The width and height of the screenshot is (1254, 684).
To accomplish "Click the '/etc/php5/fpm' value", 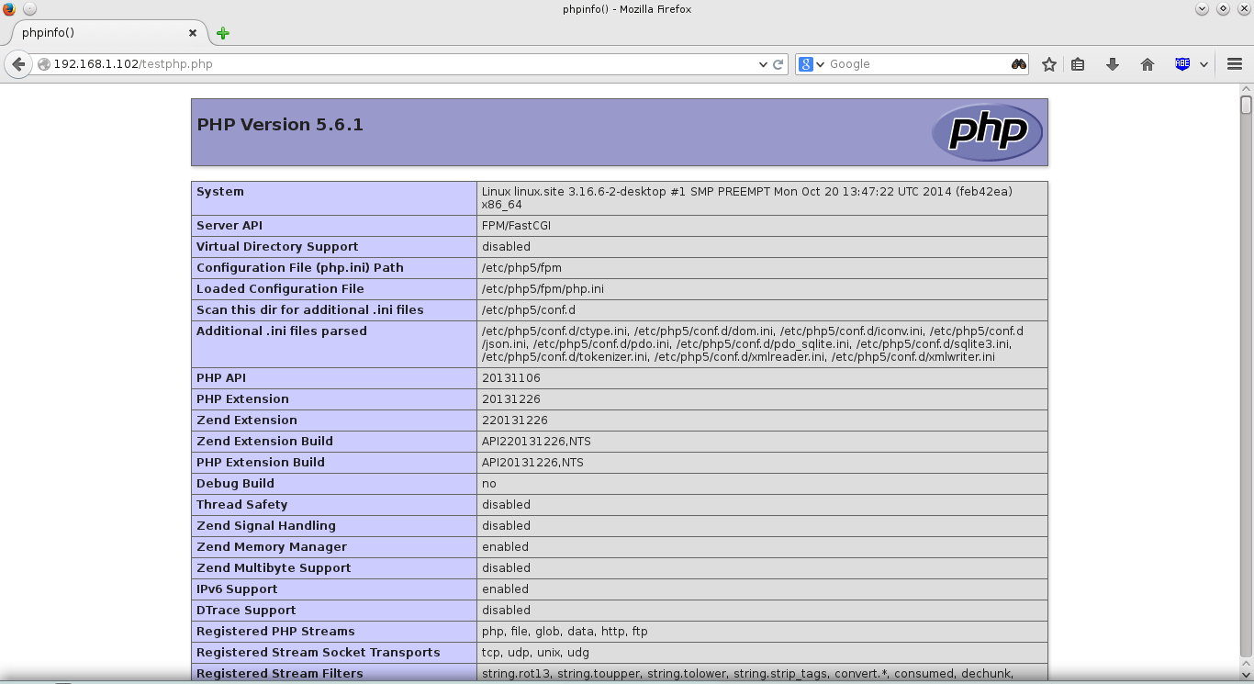I will tap(521, 268).
